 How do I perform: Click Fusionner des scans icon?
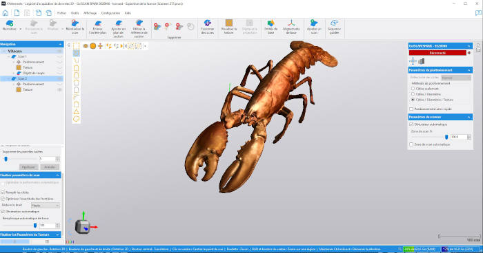207,23
